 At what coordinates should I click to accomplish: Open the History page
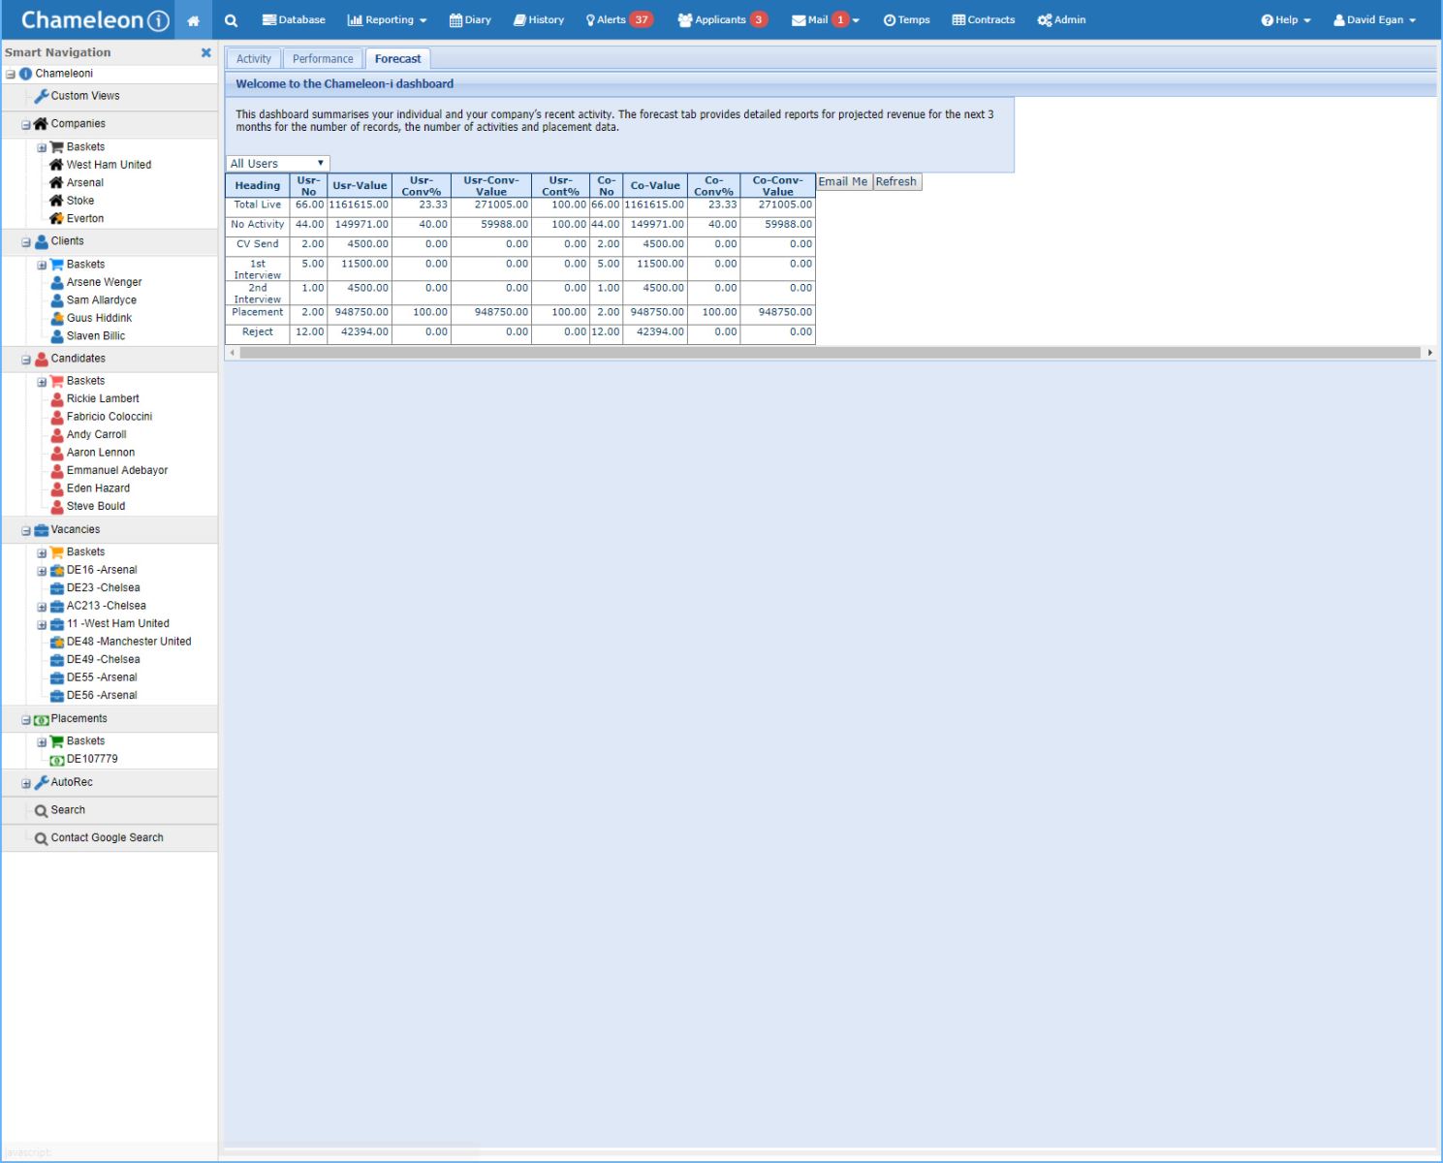pos(539,19)
